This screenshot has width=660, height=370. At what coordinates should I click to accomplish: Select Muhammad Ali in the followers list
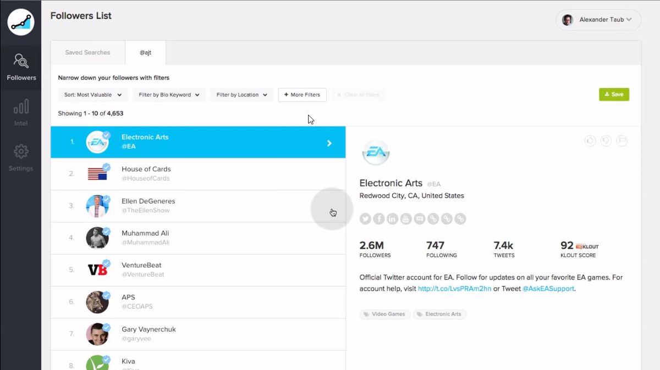[x=198, y=238]
